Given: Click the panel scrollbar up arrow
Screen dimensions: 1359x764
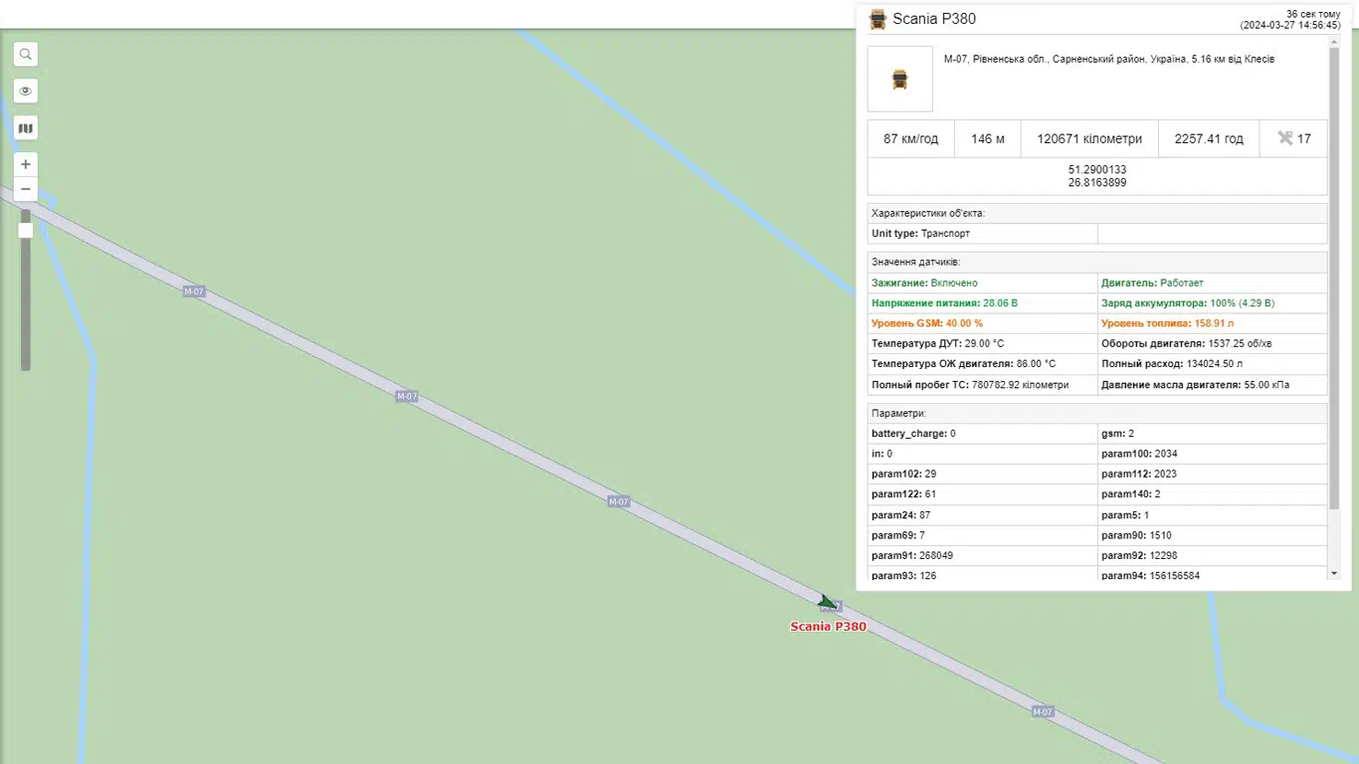Looking at the screenshot, I should click(x=1334, y=41).
